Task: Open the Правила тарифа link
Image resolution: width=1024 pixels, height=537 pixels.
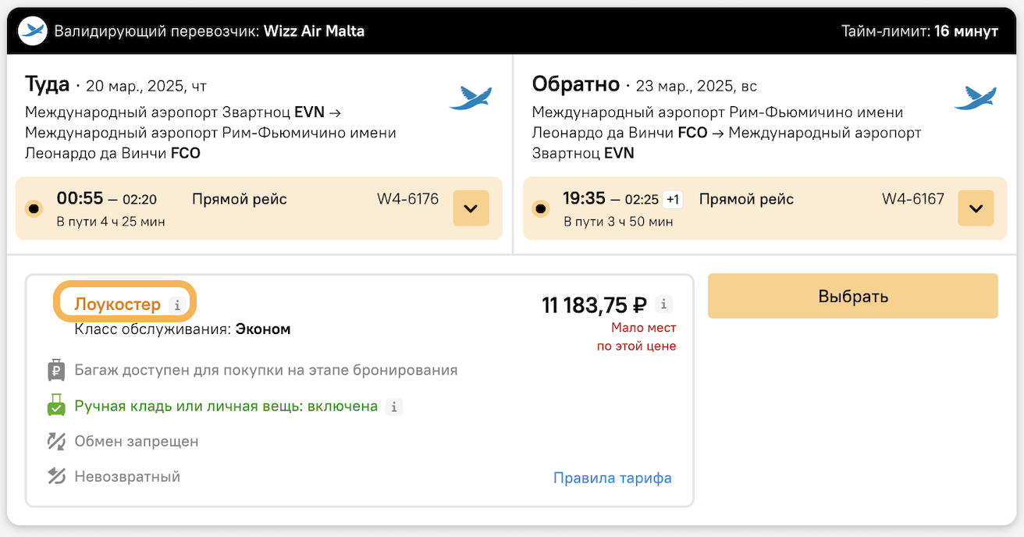Action: (613, 478)
